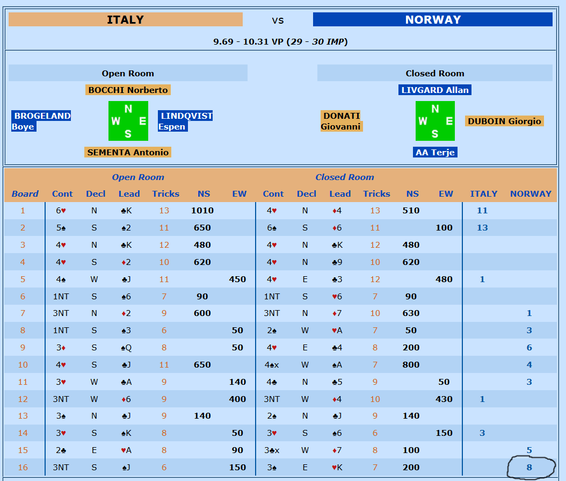
Task: Click the Board column header
Action: click(x=25, y=194)
